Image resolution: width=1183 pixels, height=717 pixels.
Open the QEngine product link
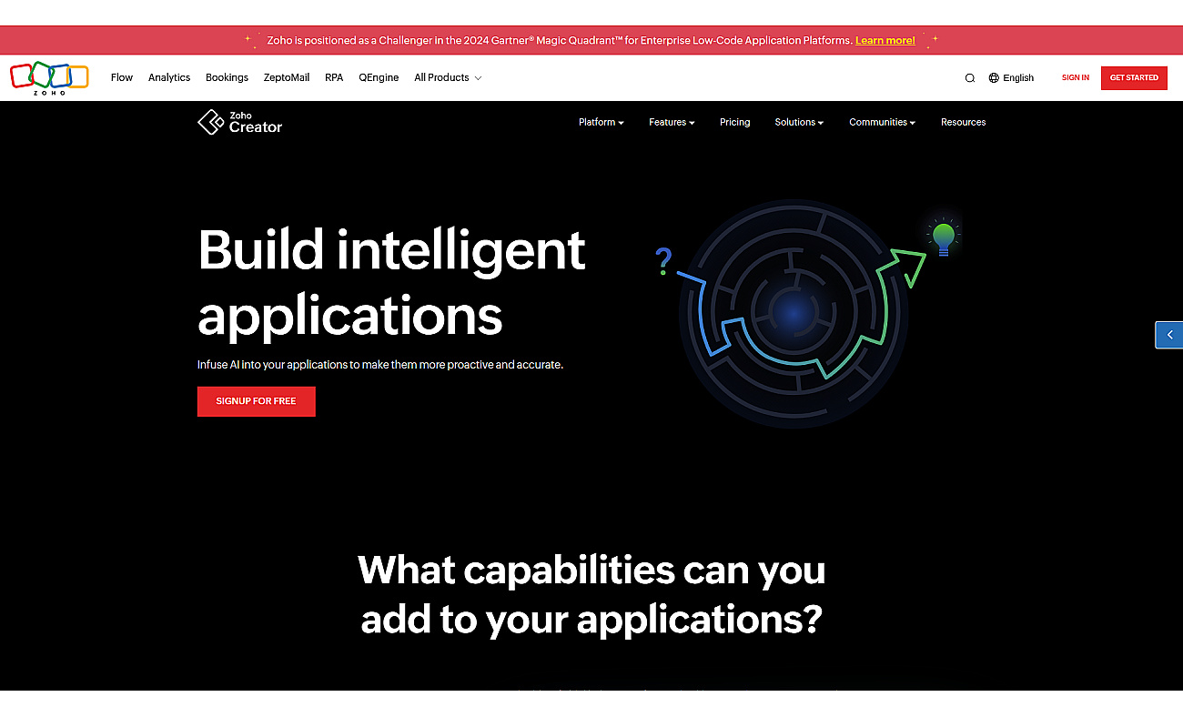tap(379, 77)
